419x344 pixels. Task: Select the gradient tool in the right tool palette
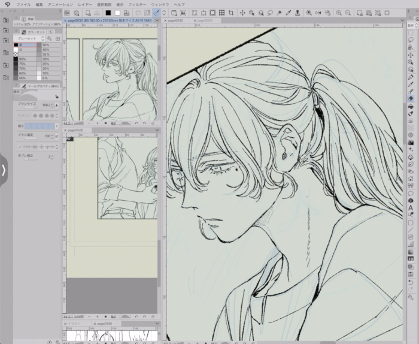411,252
